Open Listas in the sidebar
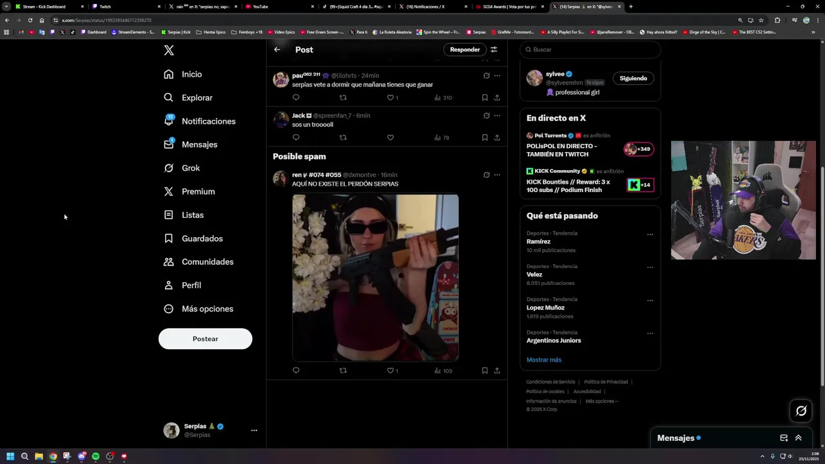The height and width of the screenshot is (464, 825). [x=184, y=215]
